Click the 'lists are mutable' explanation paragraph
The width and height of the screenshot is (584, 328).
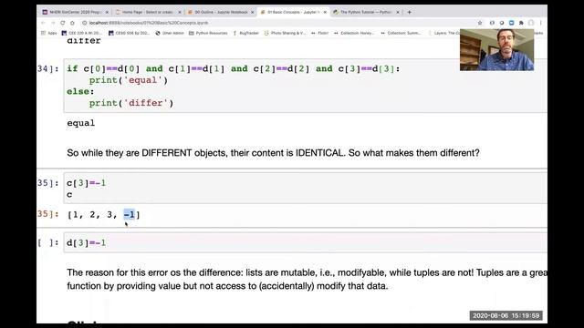click(307, 280)
